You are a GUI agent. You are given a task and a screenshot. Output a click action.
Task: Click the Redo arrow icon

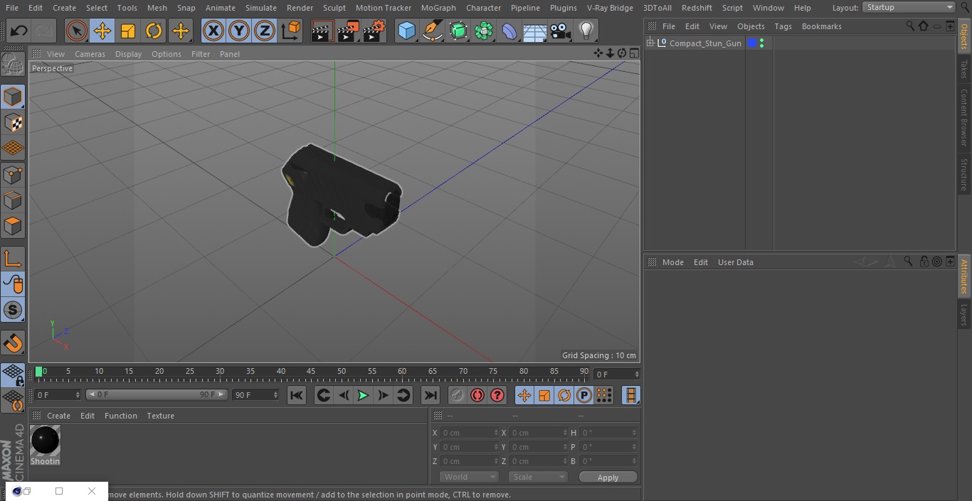click(x=44, y=31)
